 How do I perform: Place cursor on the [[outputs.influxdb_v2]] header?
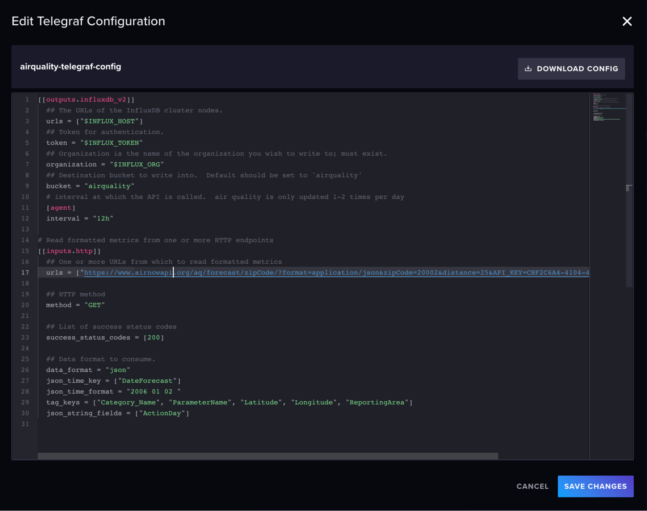point(86,100)
